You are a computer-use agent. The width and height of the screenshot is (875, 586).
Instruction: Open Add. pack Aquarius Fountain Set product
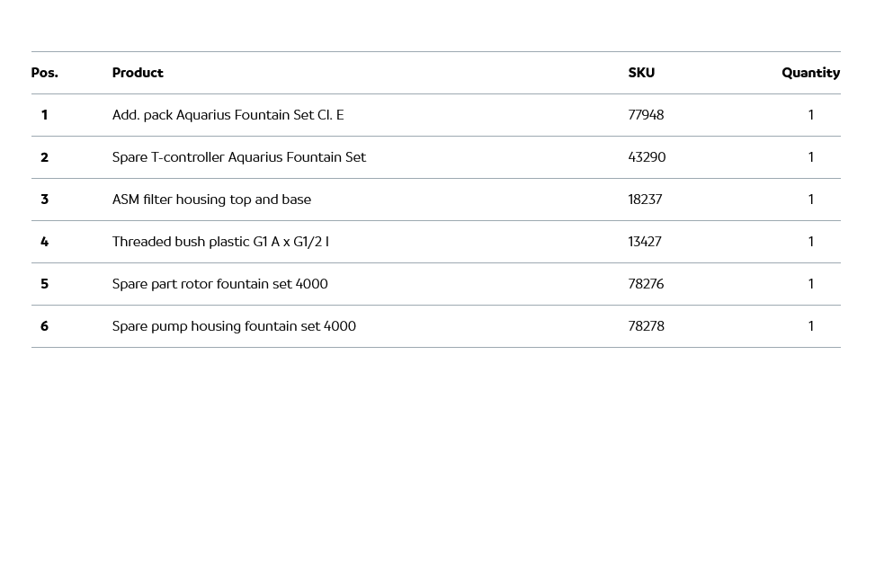click(x=228, y=115)
